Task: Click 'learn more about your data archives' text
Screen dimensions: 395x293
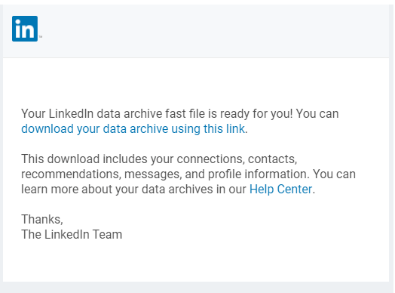Action: (117, 190)
